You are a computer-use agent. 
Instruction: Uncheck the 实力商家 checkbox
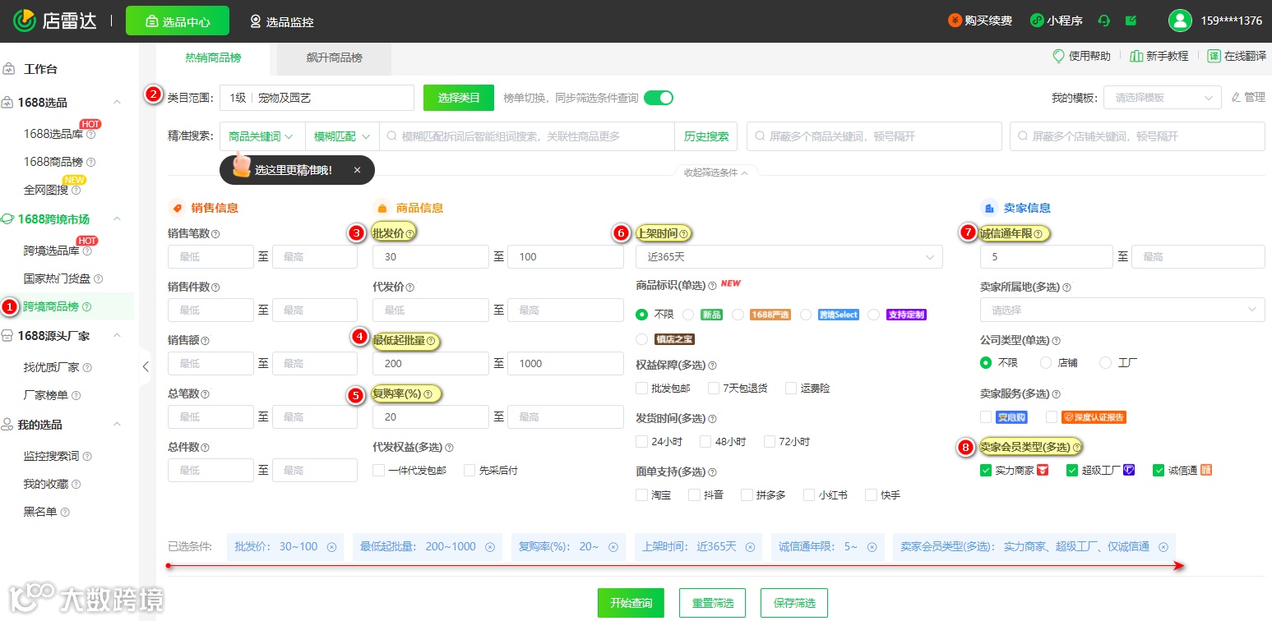point(986,471)
